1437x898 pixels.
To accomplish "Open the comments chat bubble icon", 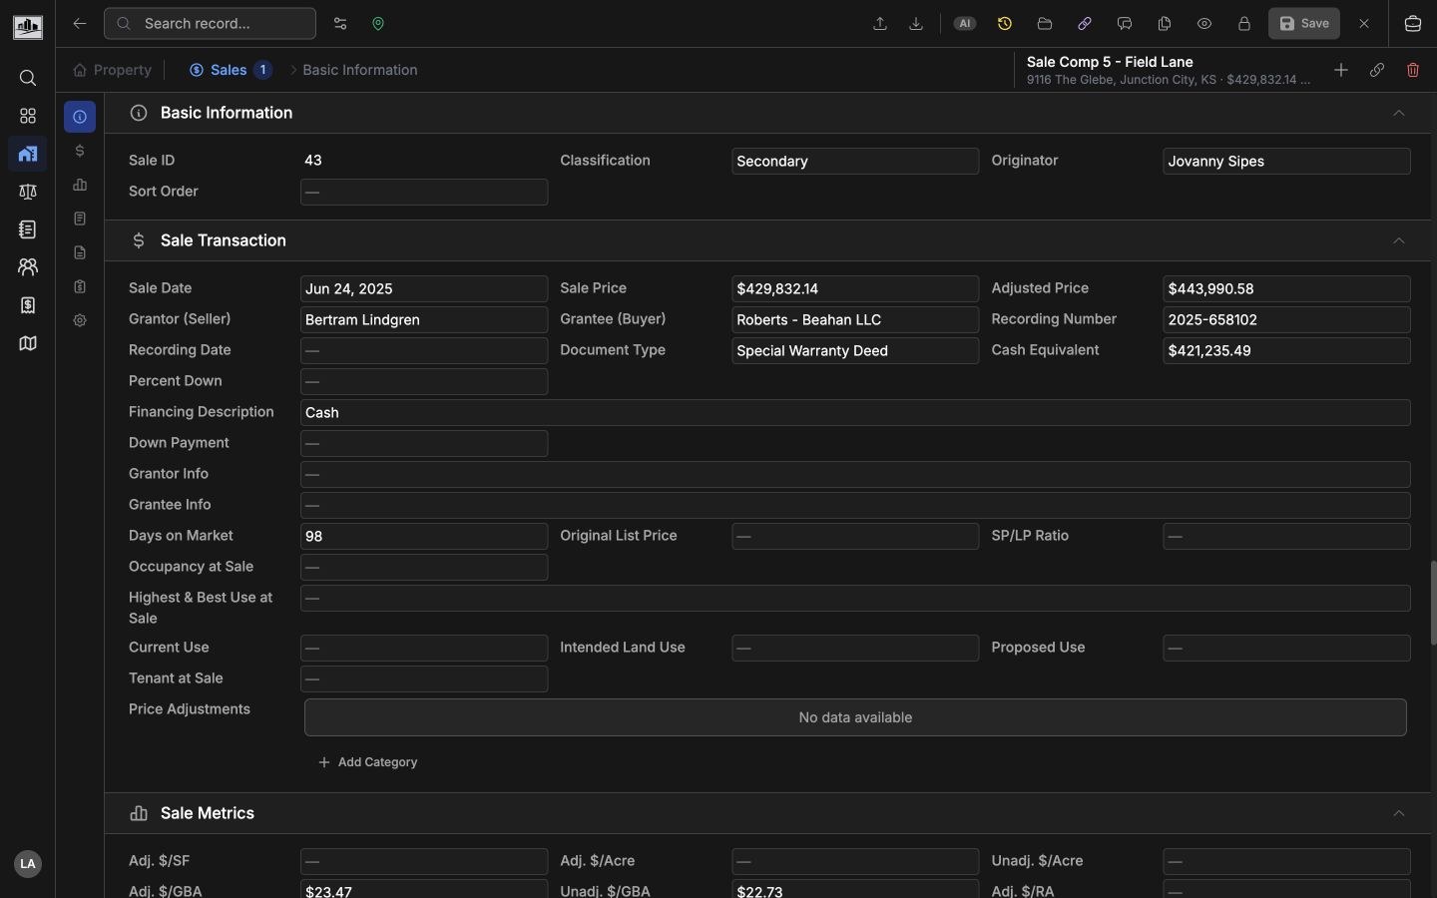I will coord(1126,24).
